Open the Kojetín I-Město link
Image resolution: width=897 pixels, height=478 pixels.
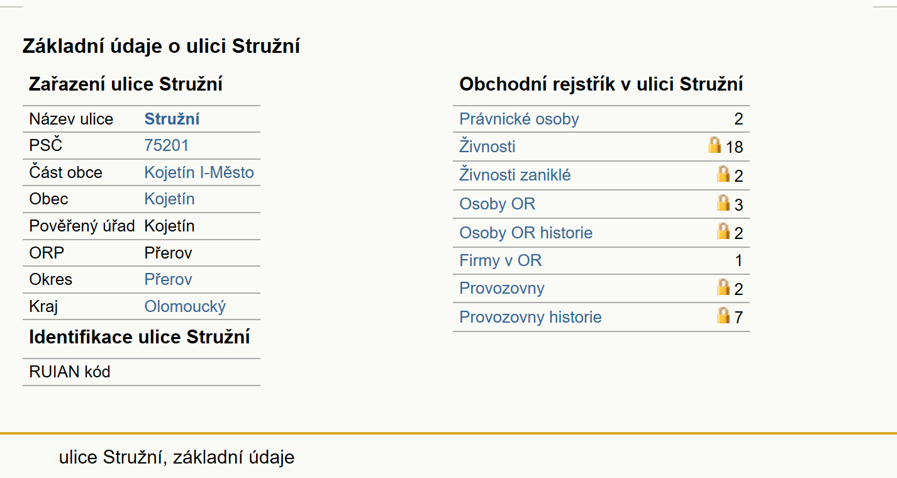(x=199, y=172)
